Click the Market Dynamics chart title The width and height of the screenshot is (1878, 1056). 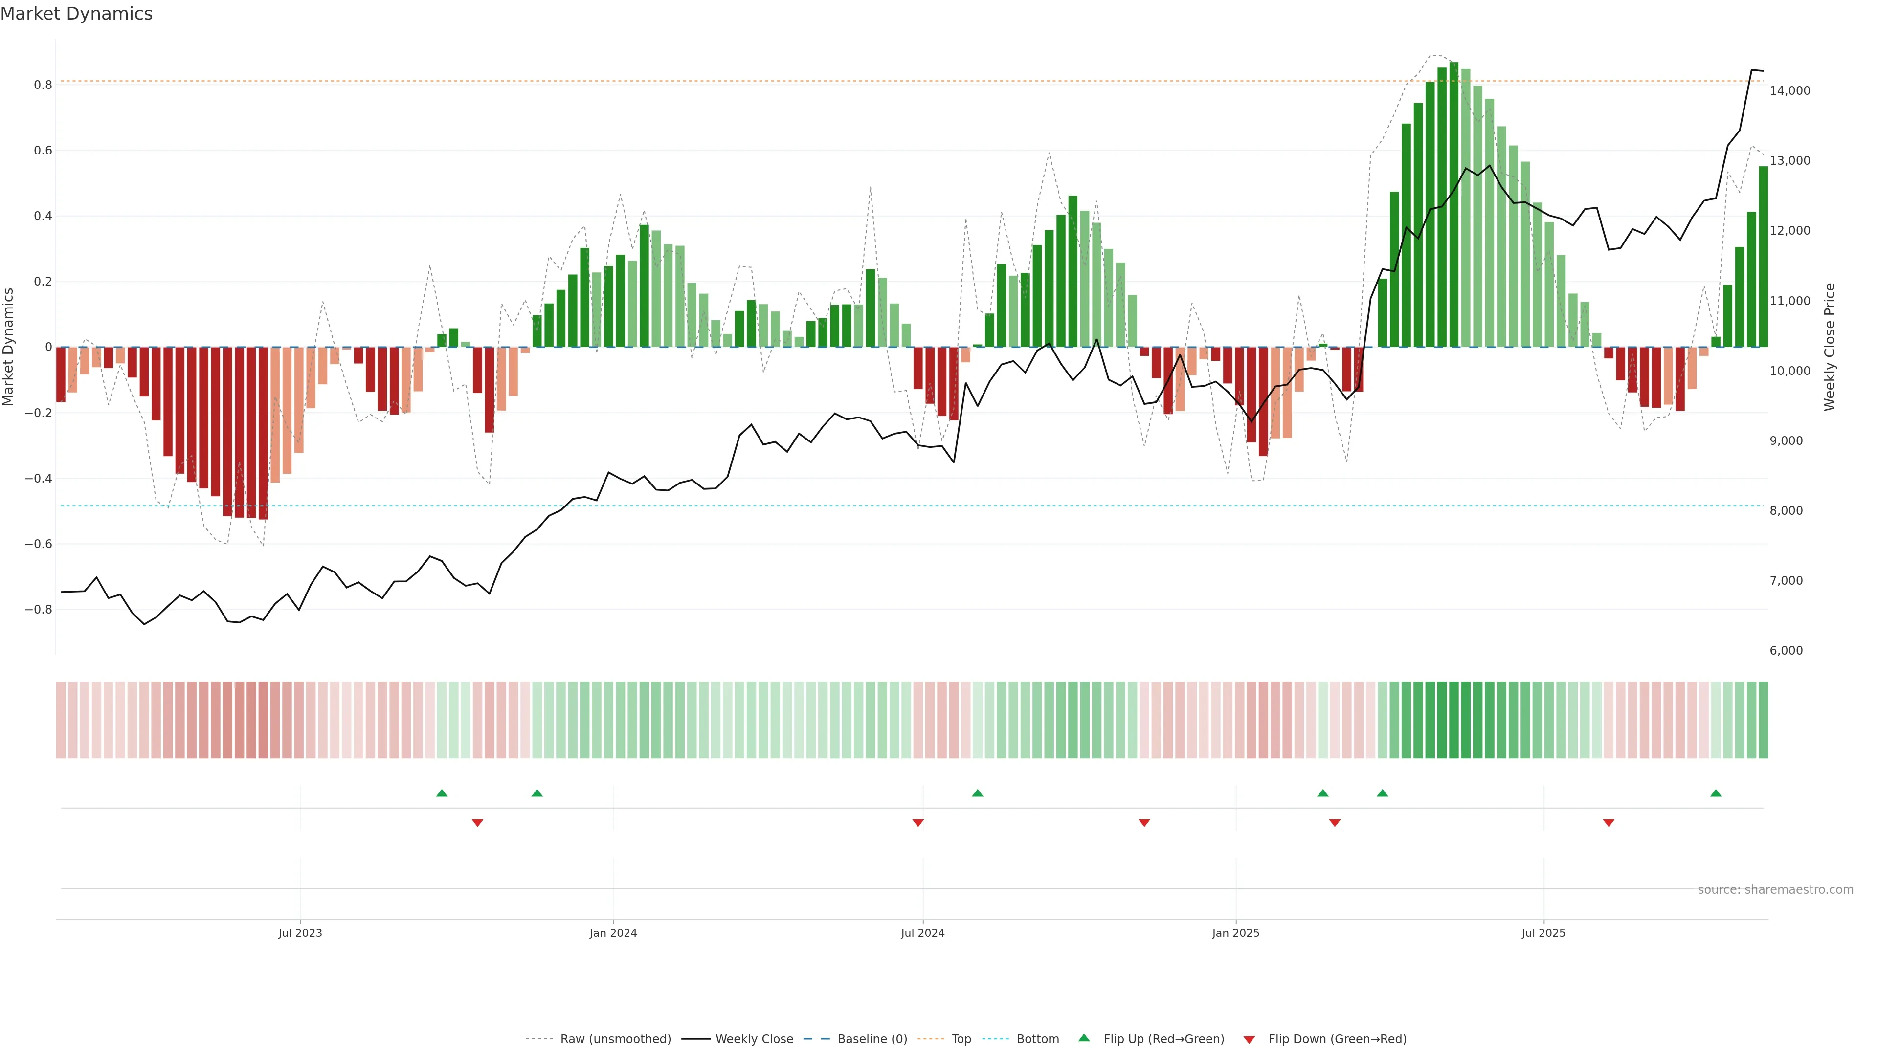coord(77,14)
